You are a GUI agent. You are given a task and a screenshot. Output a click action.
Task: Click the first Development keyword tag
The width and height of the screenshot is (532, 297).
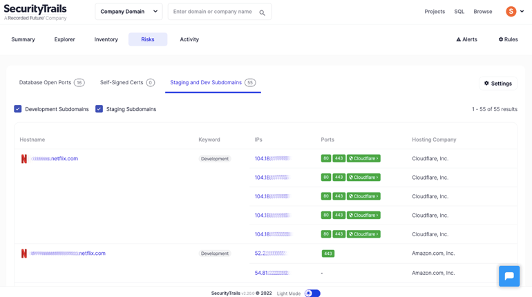214,159
